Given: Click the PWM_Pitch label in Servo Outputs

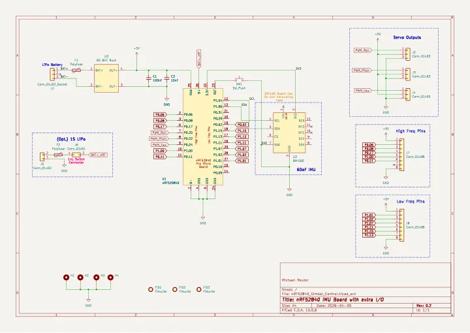Looking at the screenshot, I should (362, 71).
